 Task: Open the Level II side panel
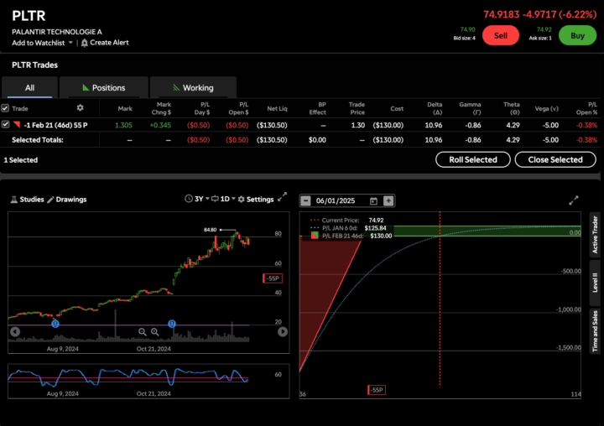click(595, 283)
